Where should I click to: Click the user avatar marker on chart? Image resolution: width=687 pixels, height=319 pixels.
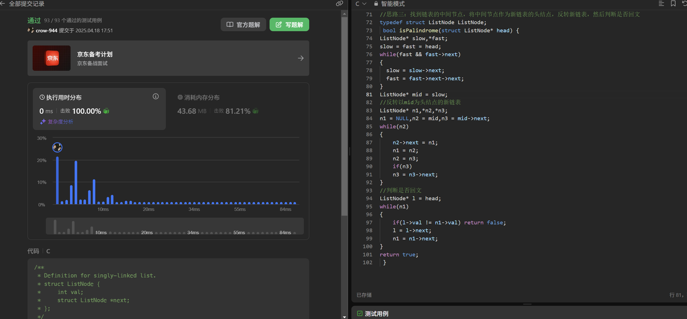[x=57, y=147]
